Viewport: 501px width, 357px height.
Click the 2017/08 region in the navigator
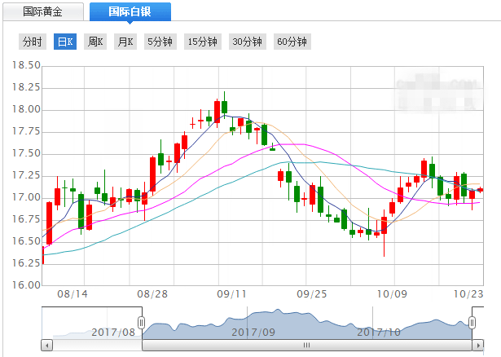coord(113,332)
